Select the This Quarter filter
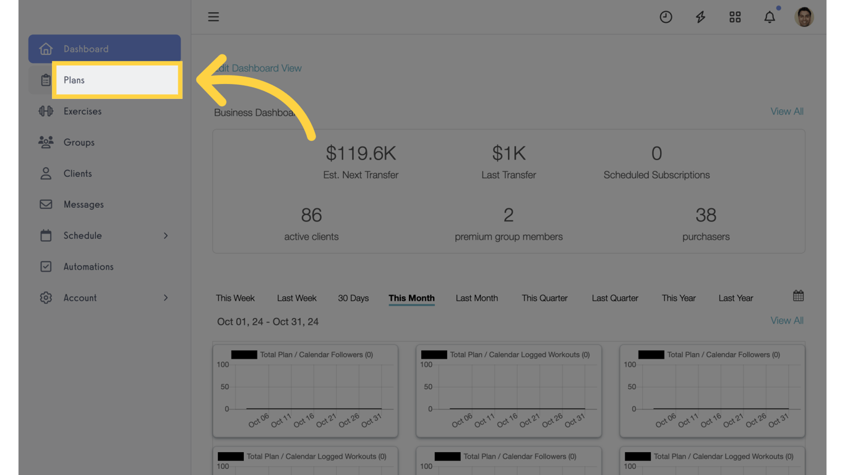Screen dimensions: 845x475 (544, 297)
